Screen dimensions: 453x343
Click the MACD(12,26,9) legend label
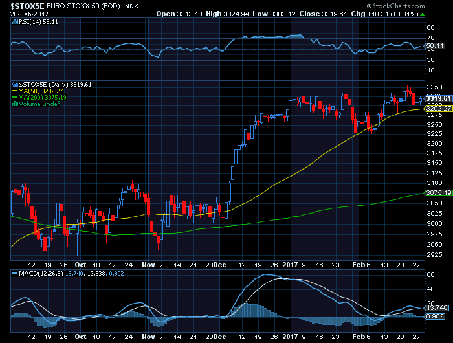[x=41, y=274]
